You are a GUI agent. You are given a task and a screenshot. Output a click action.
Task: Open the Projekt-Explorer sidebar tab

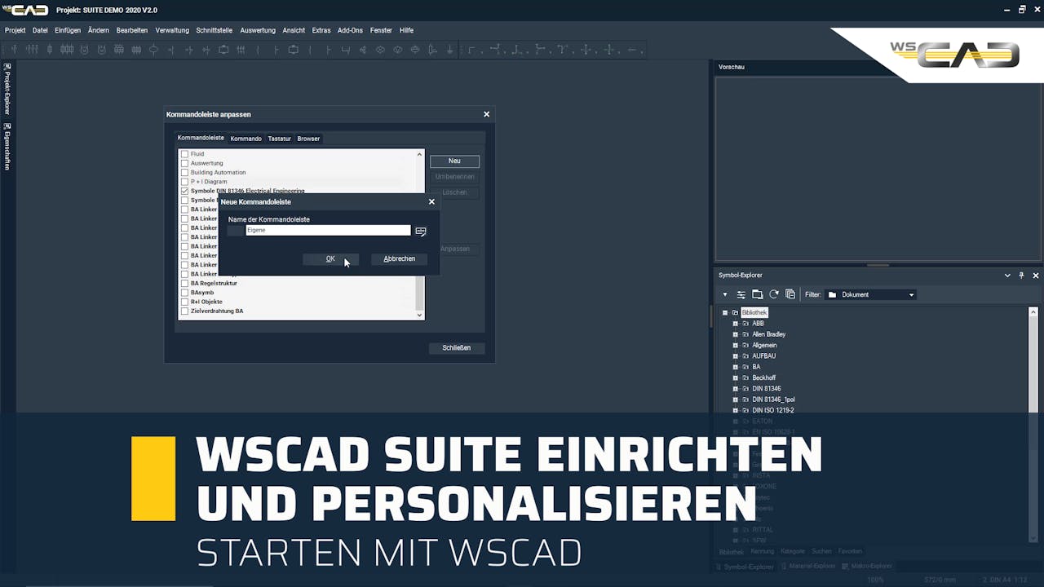point(7,88)
